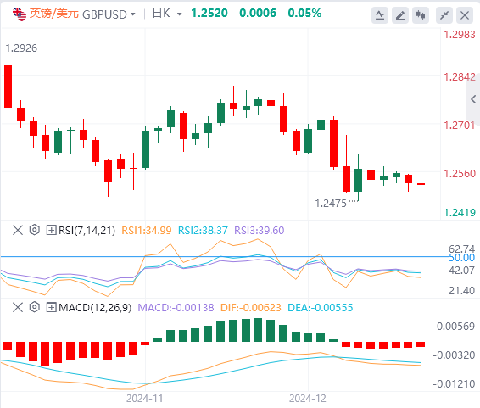Click the GBP/USD flag icon
The height and width of the screenshot is (408, 480).
click(20, 14)
